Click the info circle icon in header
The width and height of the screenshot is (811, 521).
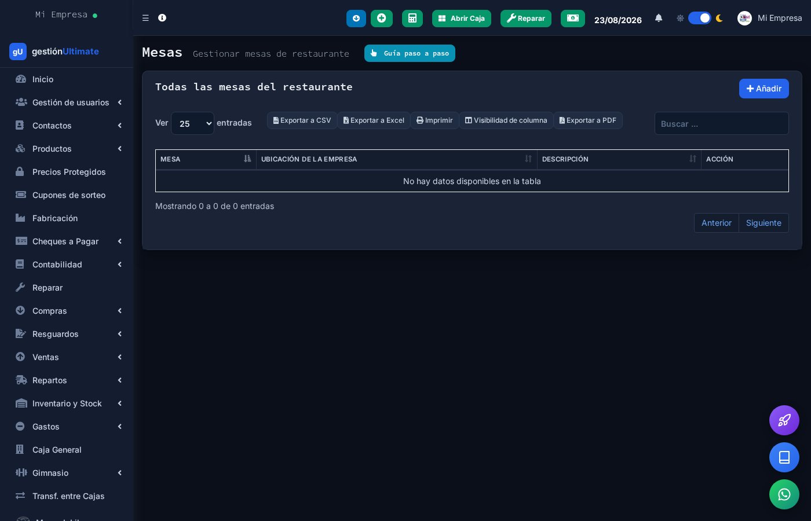point(162,18)
